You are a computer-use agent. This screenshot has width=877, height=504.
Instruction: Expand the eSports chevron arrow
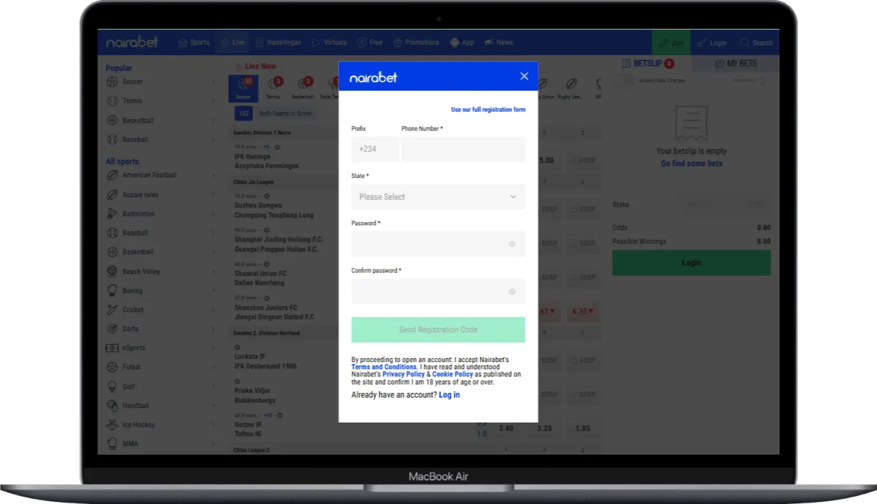point(214,348)
